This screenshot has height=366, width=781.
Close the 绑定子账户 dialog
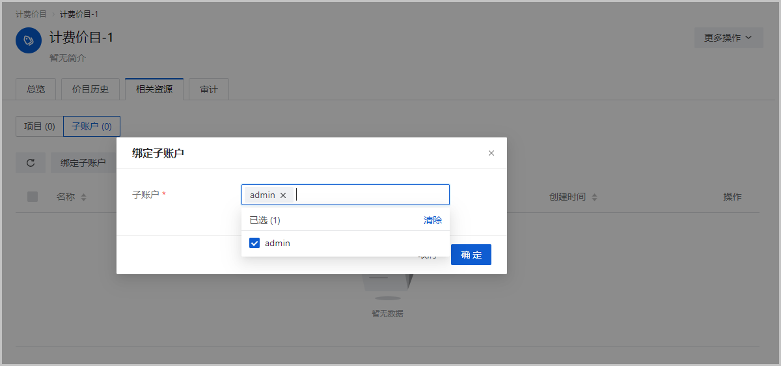click(x=491, y=153)
